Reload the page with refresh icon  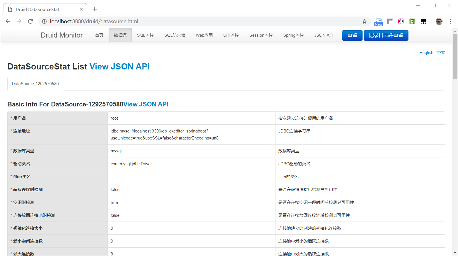(31, 21)
